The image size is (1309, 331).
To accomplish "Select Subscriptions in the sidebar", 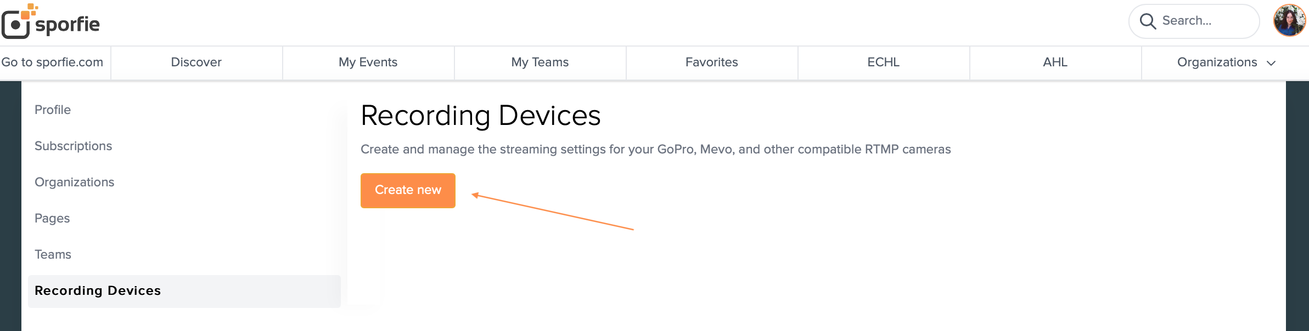I will coord(73,146).
